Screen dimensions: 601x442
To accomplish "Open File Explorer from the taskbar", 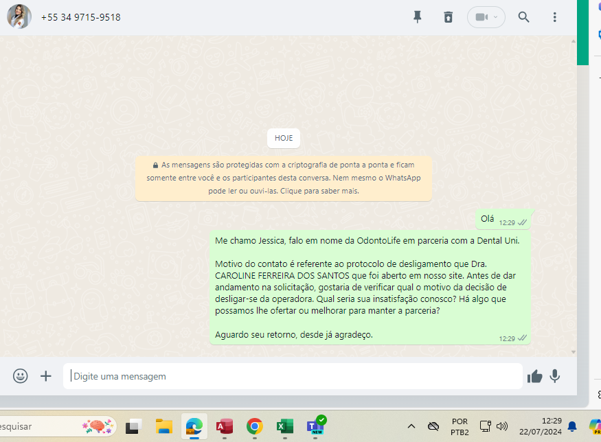I will tap(164, 426).
